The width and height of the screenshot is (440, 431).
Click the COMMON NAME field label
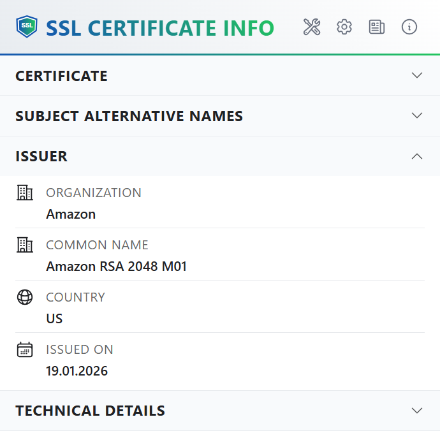click(x=97, y=245)
